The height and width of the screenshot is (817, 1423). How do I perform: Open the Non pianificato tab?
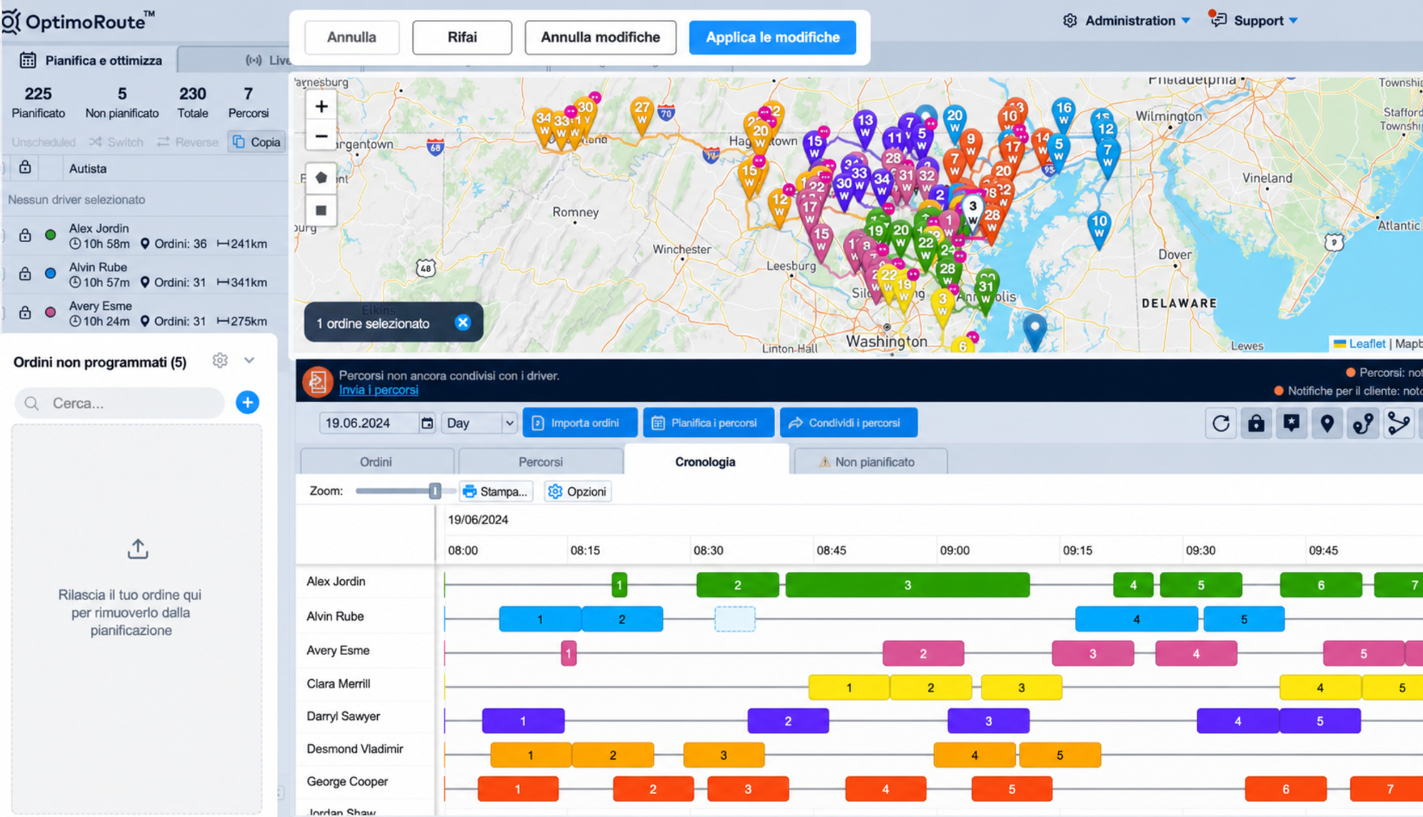(x=870, y=461)
